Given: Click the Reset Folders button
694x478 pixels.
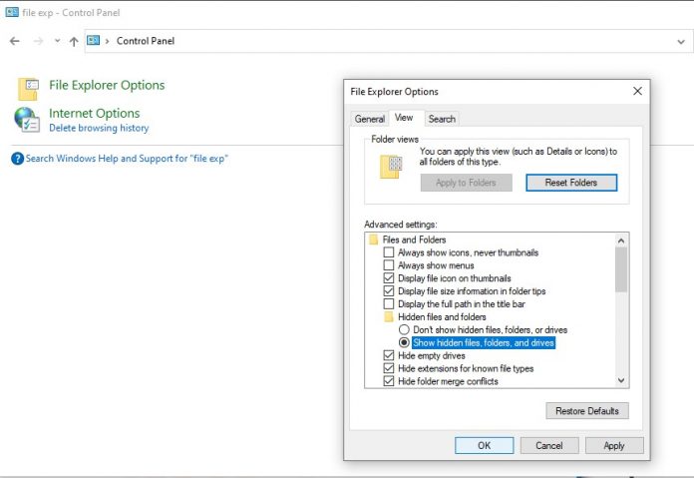Looking at the screenshot, I should pyautogui.click(x=571, y=183).
